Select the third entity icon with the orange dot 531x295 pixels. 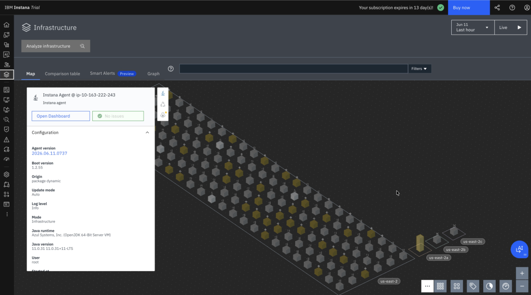pyautogui.click(x=163, y=115)
